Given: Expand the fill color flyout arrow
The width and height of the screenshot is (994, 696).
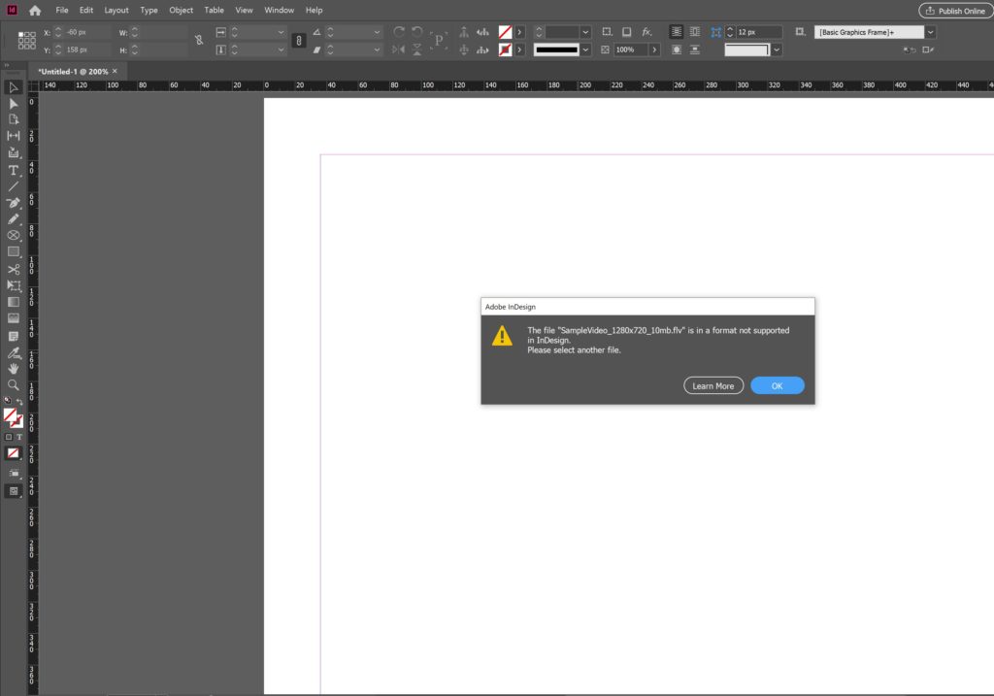Looking at the screenshot, I should click(x=520, y=32).
